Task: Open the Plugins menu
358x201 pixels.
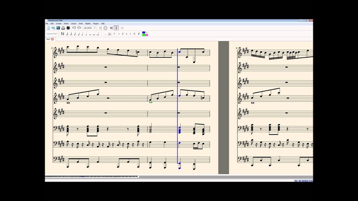Action: [96, 23]
